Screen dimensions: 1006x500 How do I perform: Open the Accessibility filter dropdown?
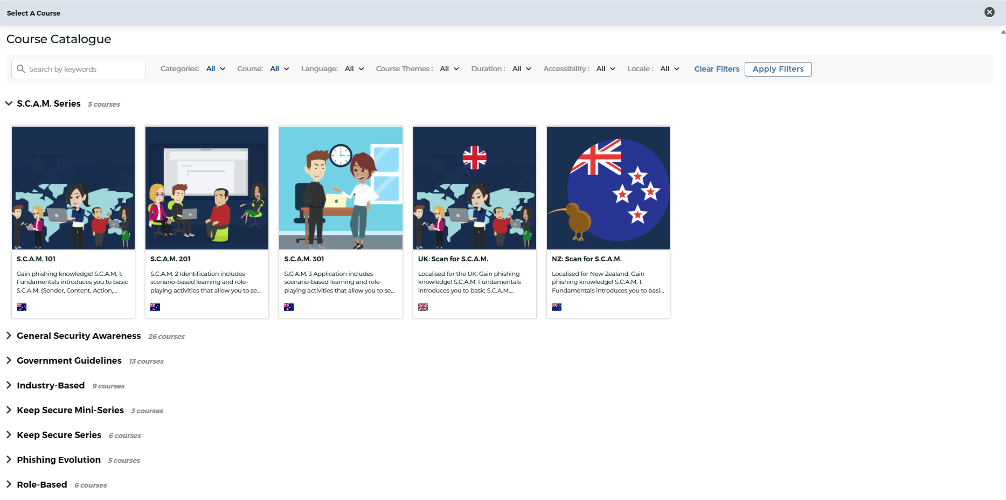coord(606,69)
